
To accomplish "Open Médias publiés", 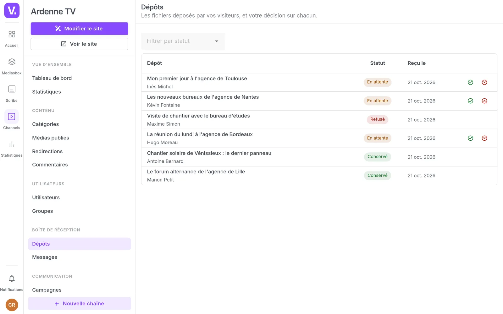I will 51,138.
